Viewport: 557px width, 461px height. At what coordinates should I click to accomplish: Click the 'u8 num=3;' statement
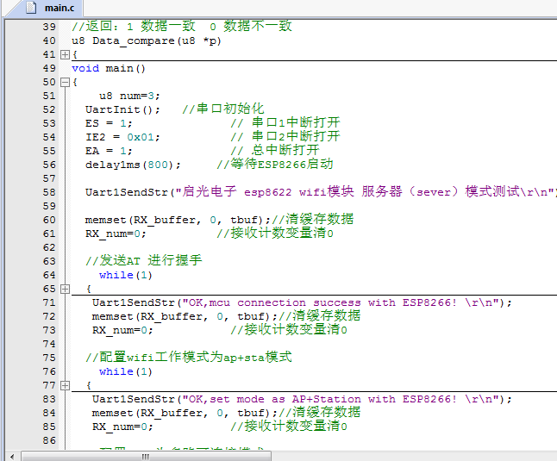[129, 96]
